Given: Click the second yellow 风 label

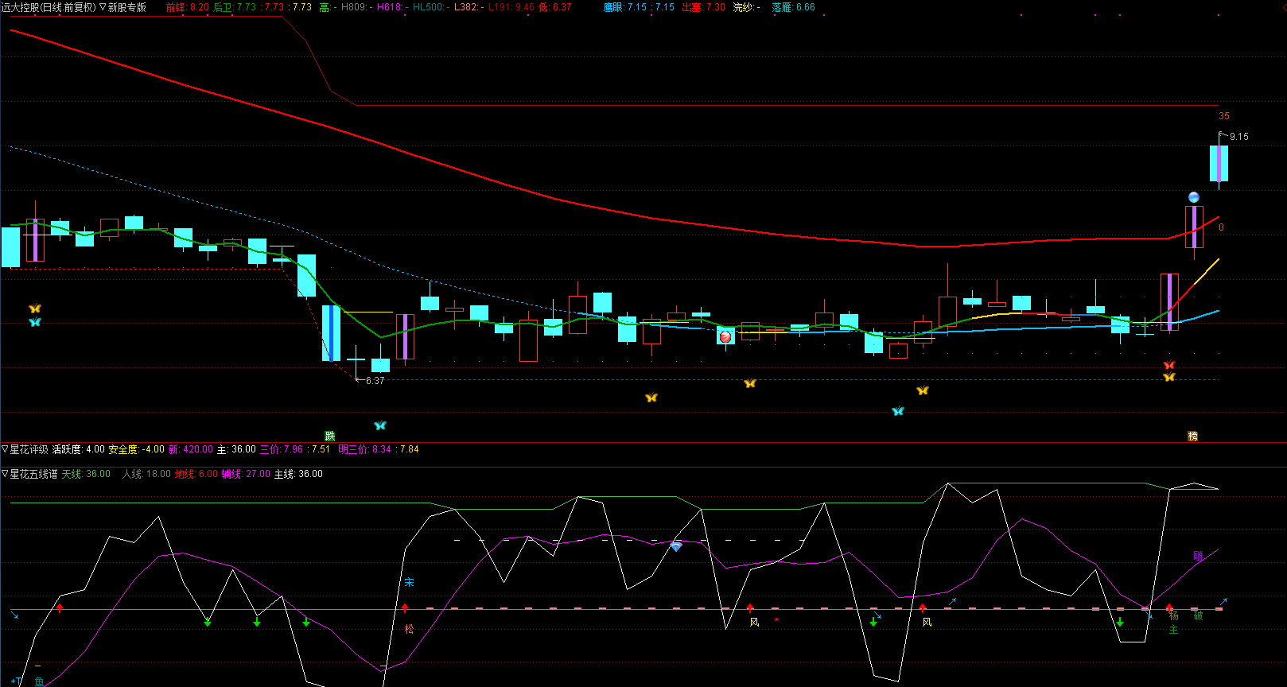Looking at the screenshot, I should 927,622.
